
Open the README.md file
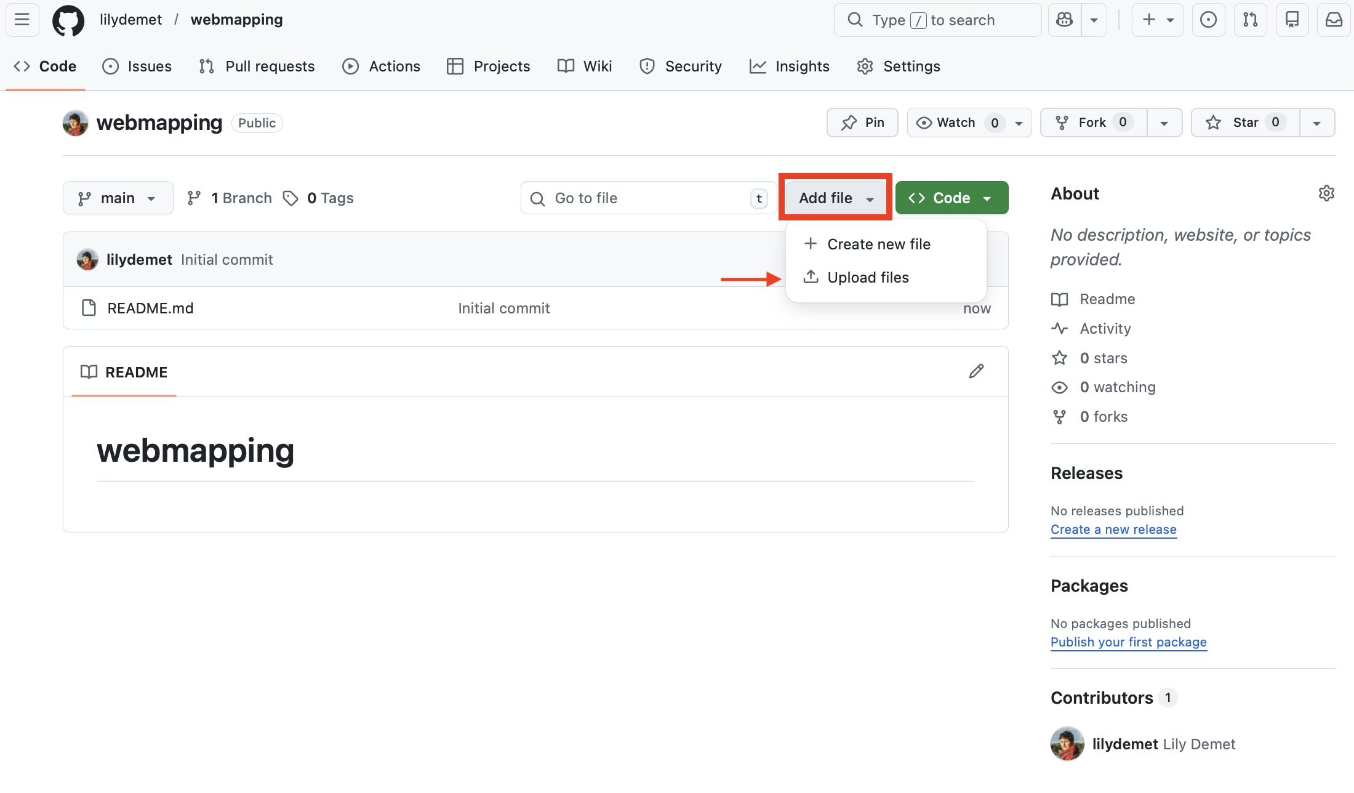(150, 308)
